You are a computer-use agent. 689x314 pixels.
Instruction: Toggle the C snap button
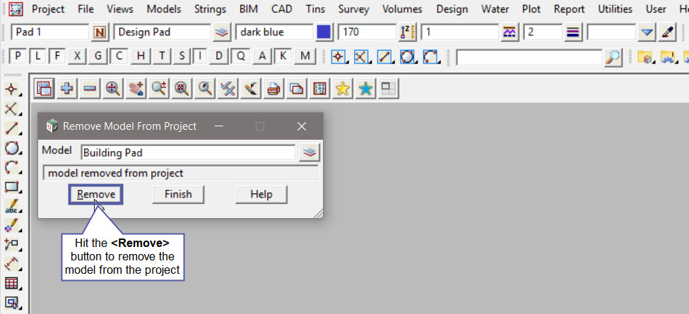tap(119, 56)
